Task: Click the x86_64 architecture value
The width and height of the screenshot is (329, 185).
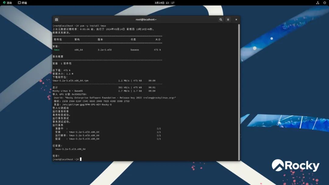Action: pos(79,50)
